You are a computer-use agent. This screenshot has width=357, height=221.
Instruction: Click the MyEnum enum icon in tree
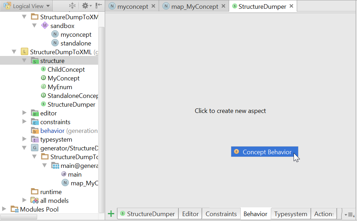coord(43,87)
